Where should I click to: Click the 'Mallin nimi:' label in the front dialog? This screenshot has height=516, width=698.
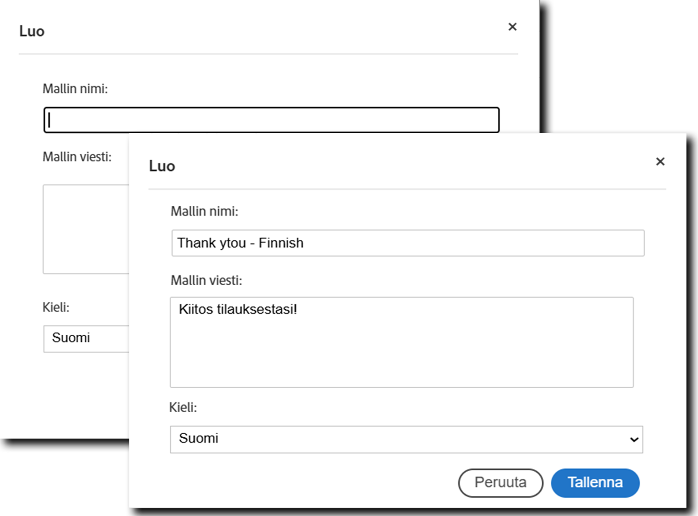coord(204,211)
